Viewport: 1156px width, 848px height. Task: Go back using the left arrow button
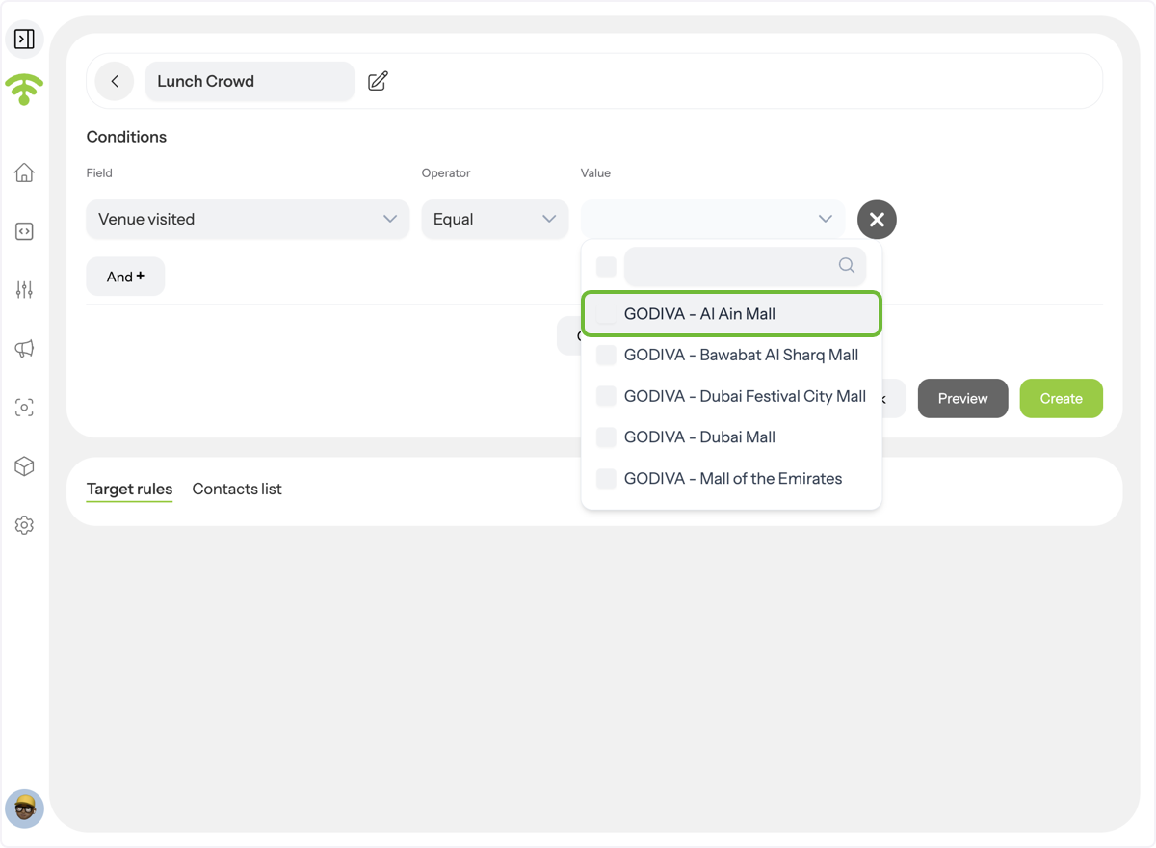coord(115,81)
